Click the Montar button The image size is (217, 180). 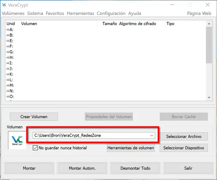29,168
